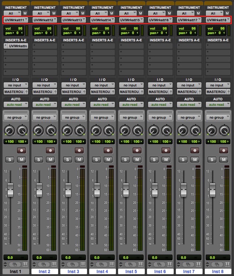This screenshot has height=276, width=234.
Task: Select the Inst 1 track name
Action: (16, 271)
